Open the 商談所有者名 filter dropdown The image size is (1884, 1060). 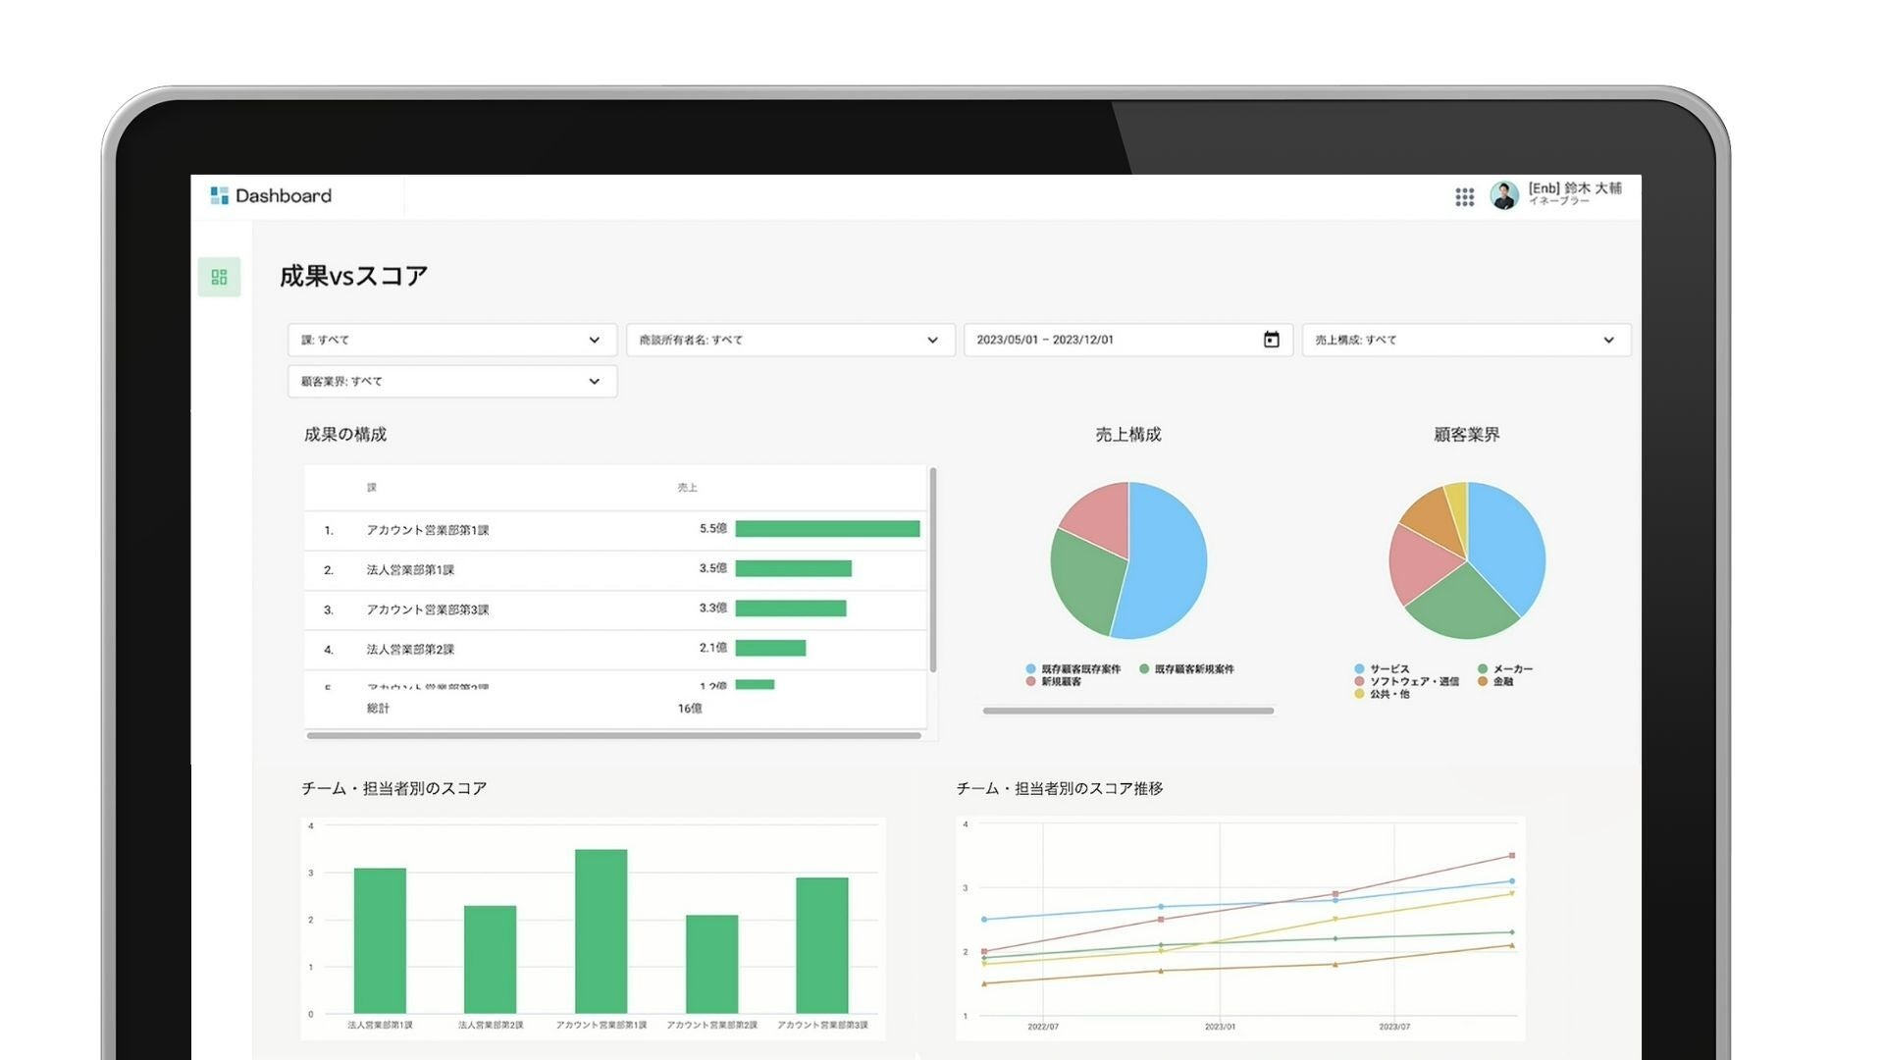tap(790, 340)
